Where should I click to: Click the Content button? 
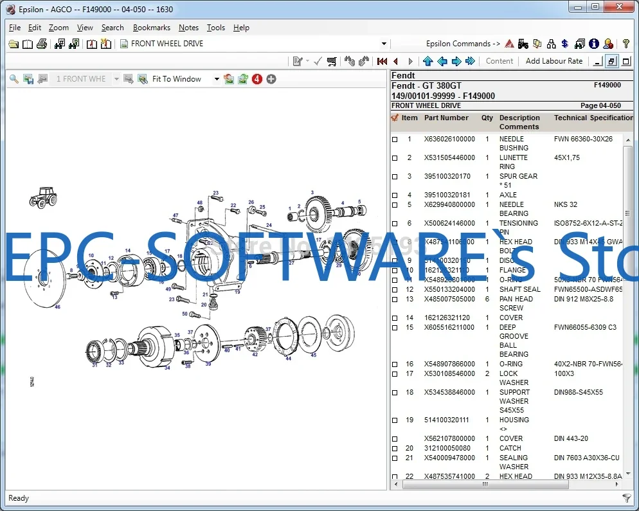(500, 61)
